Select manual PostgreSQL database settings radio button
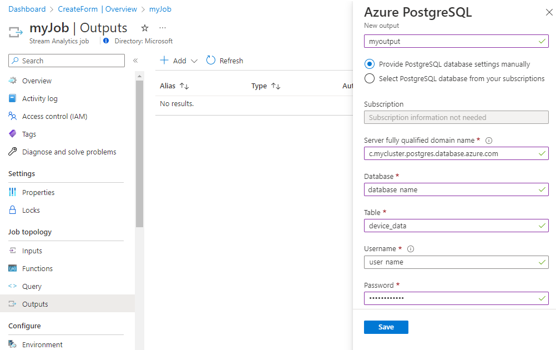 [x=370, y=64]
